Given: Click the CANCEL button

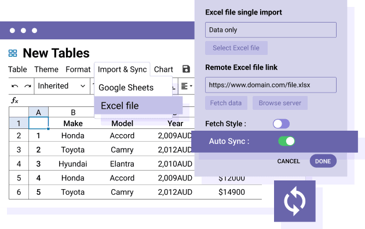Looking at the screenshot, I should coord(289,161).
